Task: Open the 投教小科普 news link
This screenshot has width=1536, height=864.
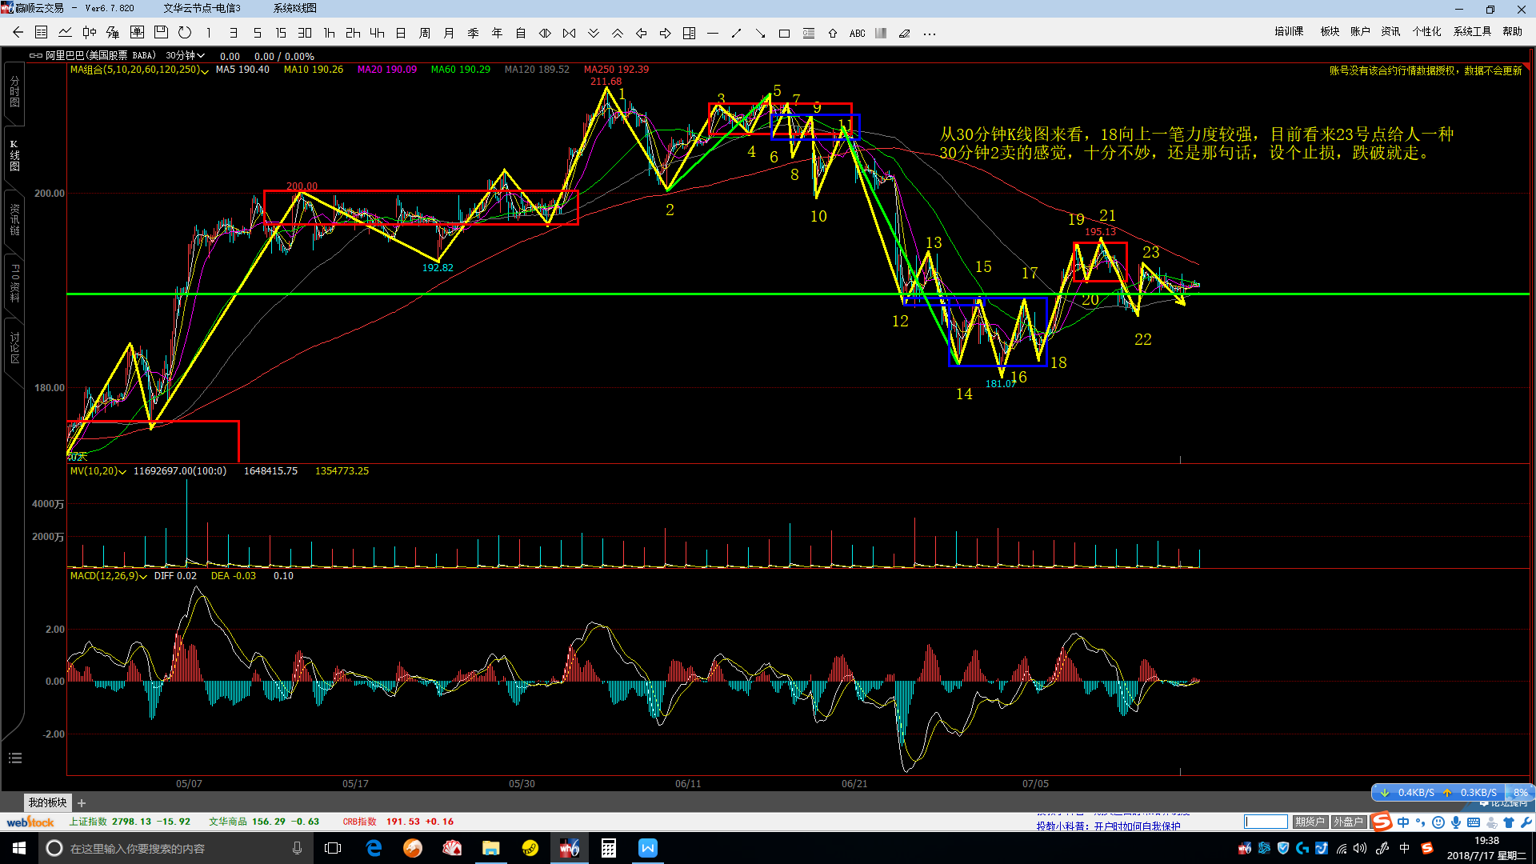Action: (x=1108, y=826)
